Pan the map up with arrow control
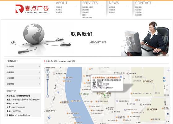Viewport: 173px width, 124px height. point(47,69)
